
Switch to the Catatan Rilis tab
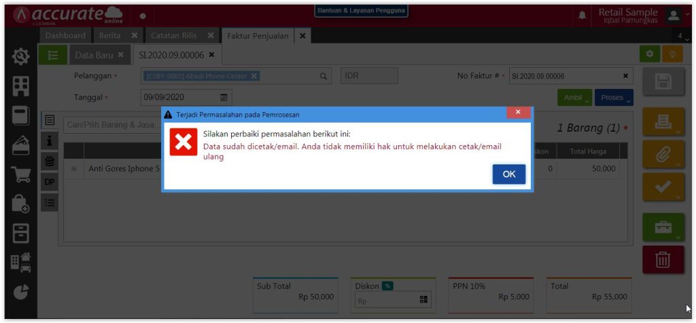click(x=175, y=35)
